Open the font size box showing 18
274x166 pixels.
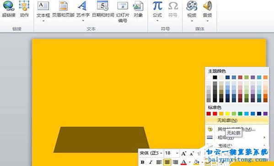click(x=172, y=153)
